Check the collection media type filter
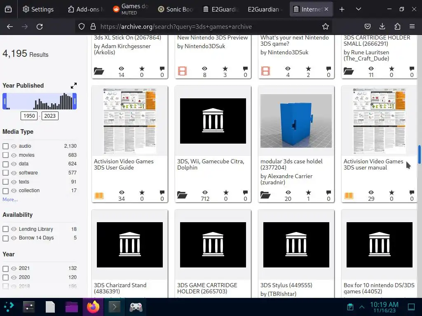Screen dimensions: 422x316 point(5,191)
